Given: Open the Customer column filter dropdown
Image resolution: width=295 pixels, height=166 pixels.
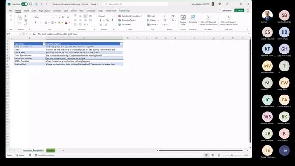Looking at the screenshot, I should (x=44, y=44).
